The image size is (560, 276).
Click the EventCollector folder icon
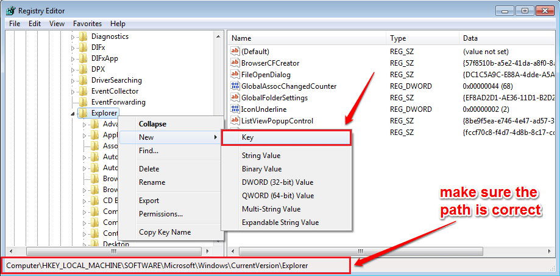pos(83,91)
